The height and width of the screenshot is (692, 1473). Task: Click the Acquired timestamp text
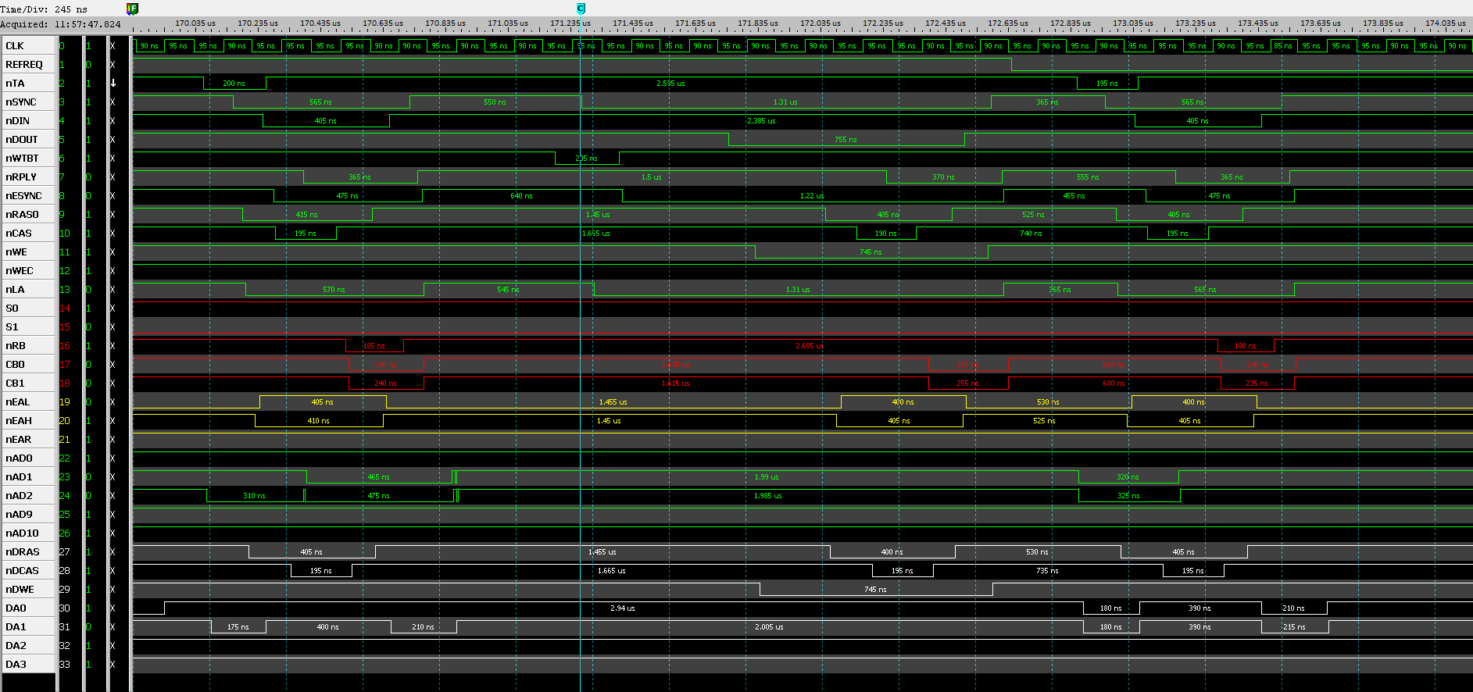coord(61,24)
